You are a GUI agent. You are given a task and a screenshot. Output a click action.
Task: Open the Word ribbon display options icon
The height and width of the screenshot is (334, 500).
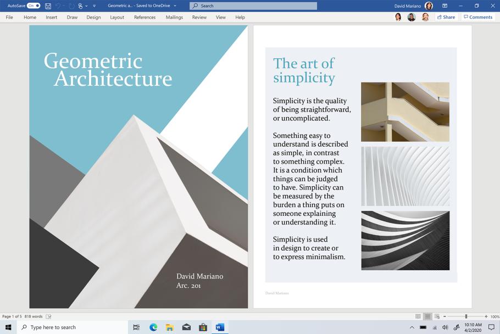click(x=445, y=5)
